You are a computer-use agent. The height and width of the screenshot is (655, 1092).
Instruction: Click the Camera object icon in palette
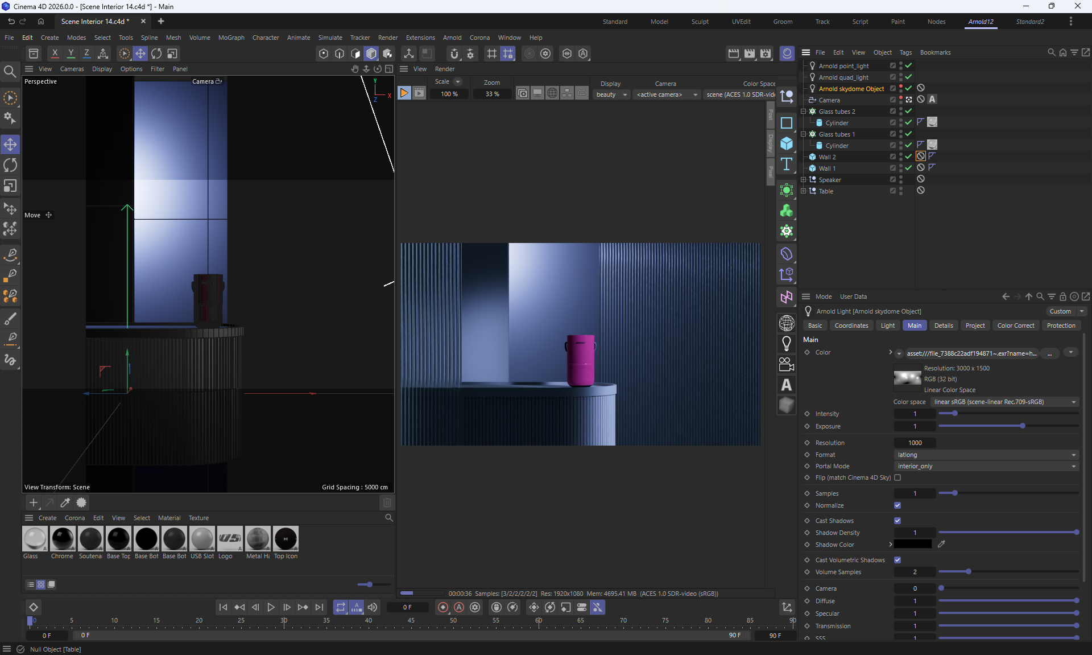[x=787, y=364]
